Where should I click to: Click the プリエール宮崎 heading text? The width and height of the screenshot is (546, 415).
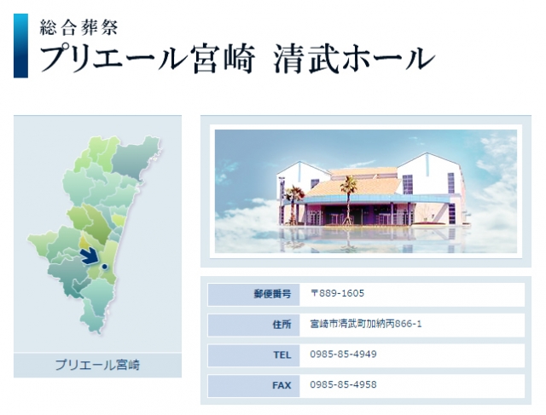pos(147,58)
